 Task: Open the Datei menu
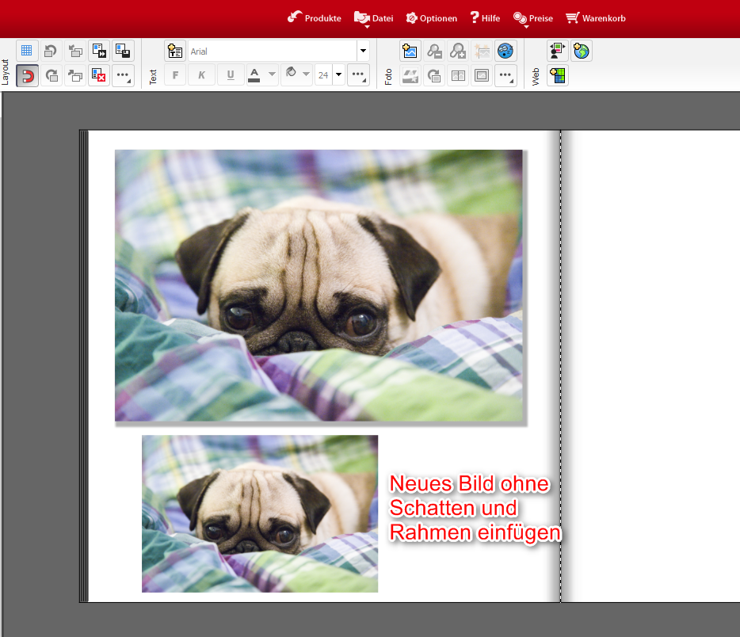(x=373, y=18)
